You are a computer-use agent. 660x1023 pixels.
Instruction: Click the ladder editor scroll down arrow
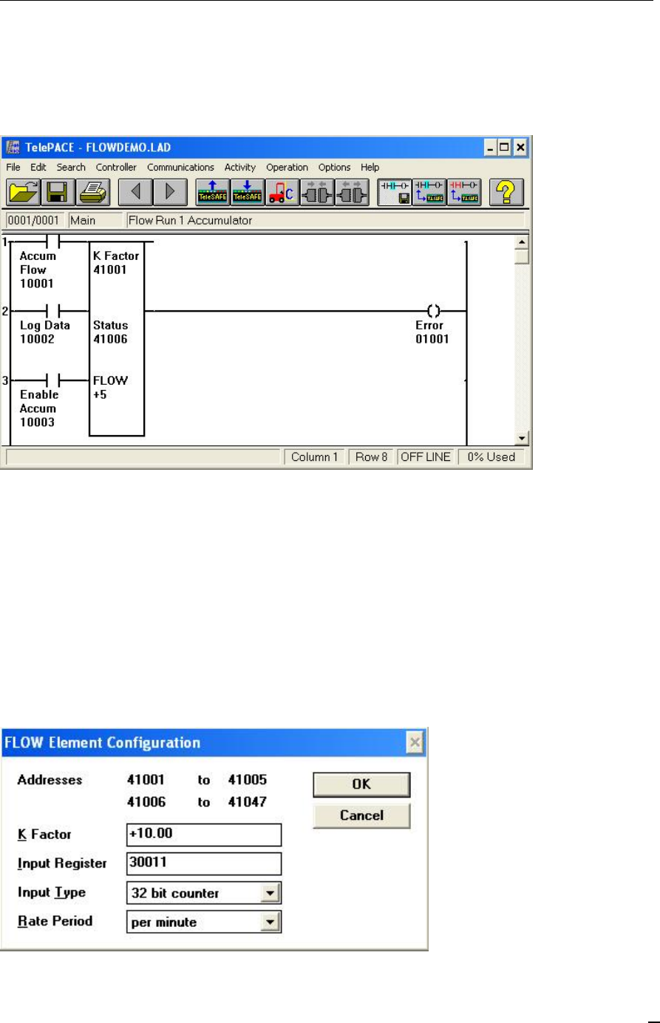click(522, 438)
